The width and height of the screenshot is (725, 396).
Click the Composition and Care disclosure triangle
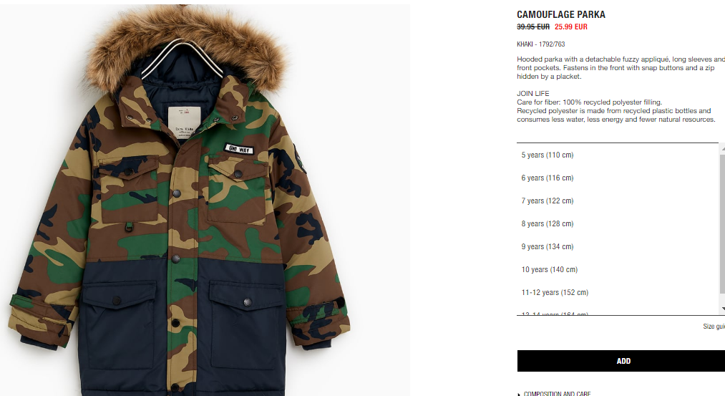520,394
